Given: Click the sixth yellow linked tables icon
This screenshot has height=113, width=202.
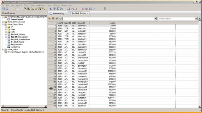Looking at the screenshot, I should tap(43, 9).
